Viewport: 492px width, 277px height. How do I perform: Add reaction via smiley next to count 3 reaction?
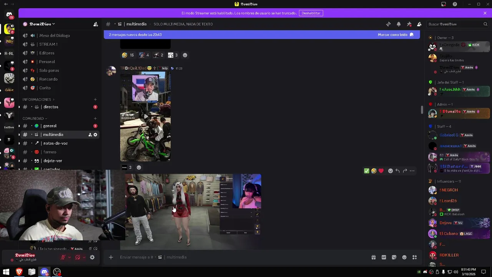pos(185,55)
